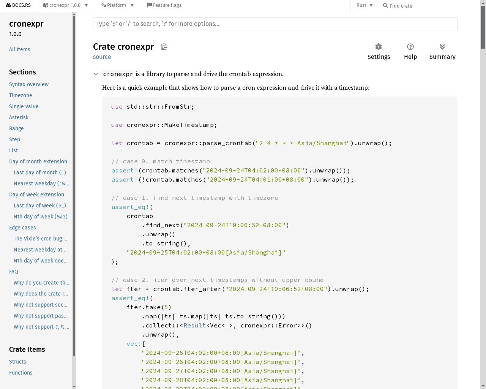The image size is (486, 389).
Task: Go to Functions in Crate Items
Action: coord(21,373)
